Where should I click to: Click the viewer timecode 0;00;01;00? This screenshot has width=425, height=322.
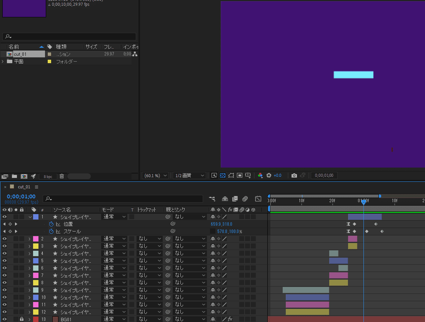point(324,175)
